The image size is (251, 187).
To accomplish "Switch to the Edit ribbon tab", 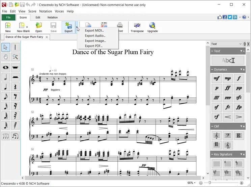I will (38, 17).
